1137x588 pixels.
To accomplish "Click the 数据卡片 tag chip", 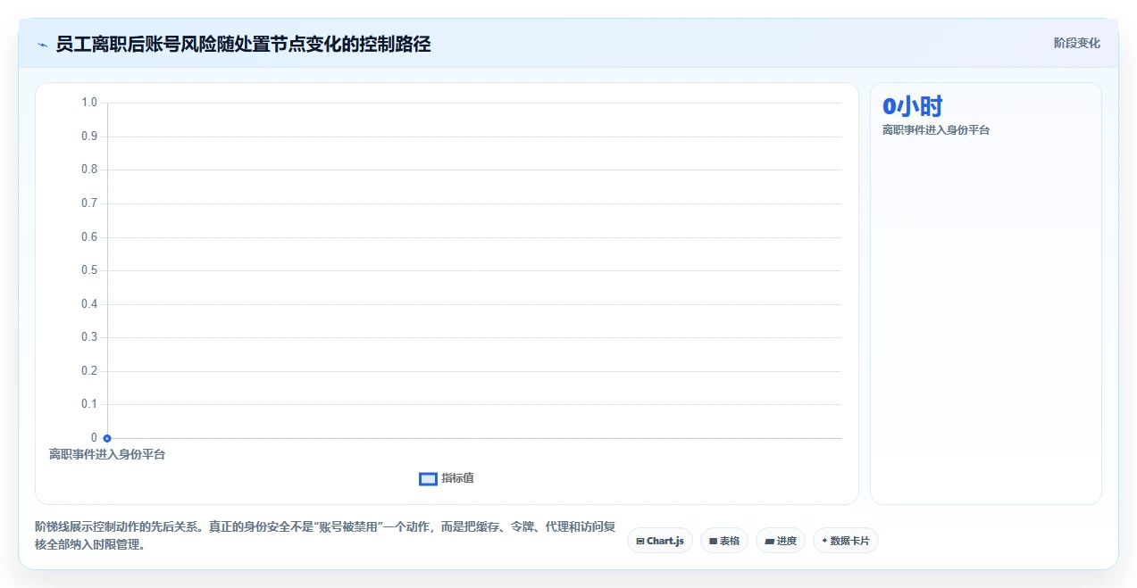I will 846,541.
